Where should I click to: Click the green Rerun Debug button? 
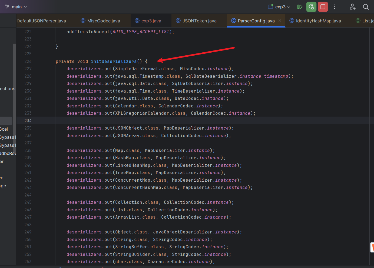[x=311, y=7]
